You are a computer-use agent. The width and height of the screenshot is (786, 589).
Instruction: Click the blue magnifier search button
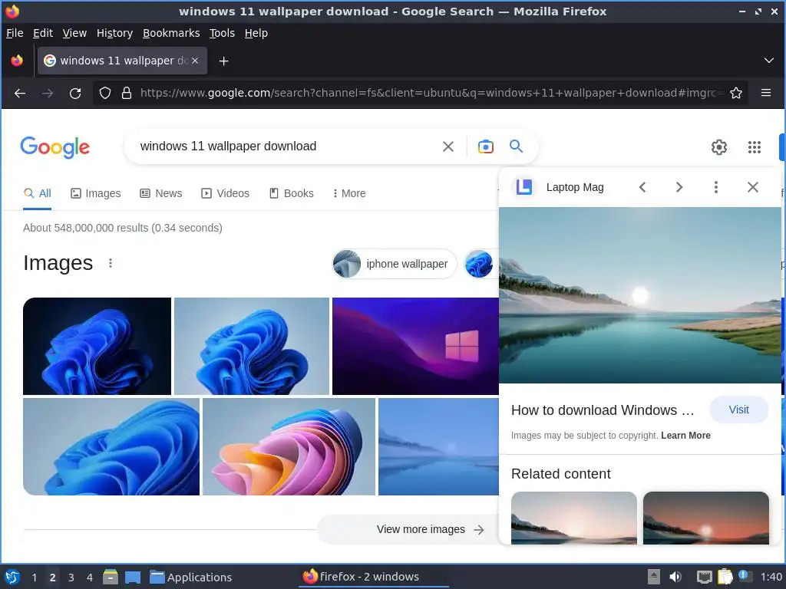pyautogui.click(x=516, y=146)
